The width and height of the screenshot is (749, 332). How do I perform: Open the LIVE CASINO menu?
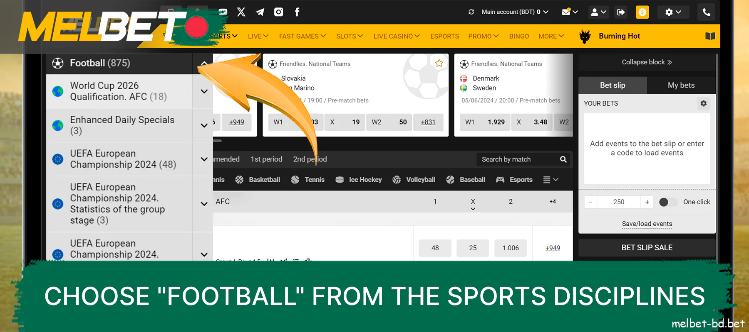pos(397,36)
